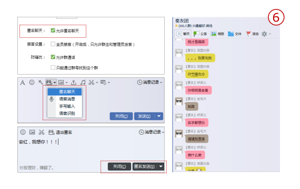Screen dimensions: 300x189
Task: Select 语音消息 in the popup menu
Action: (65, 99)
